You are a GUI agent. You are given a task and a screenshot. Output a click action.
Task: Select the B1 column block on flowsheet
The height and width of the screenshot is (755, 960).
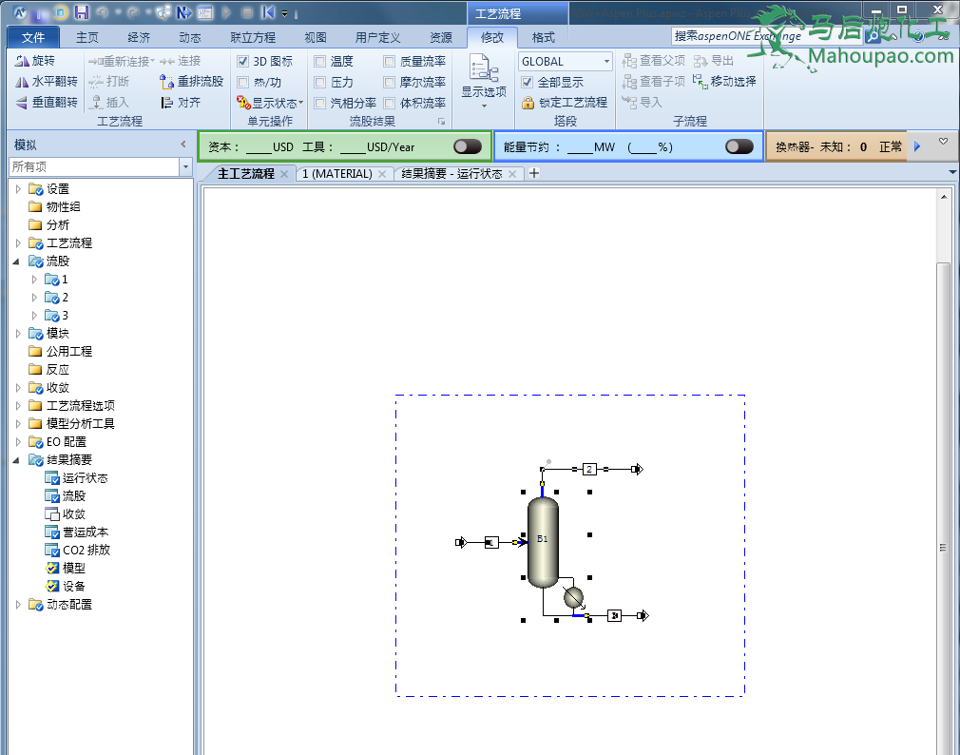click(543, 542)
